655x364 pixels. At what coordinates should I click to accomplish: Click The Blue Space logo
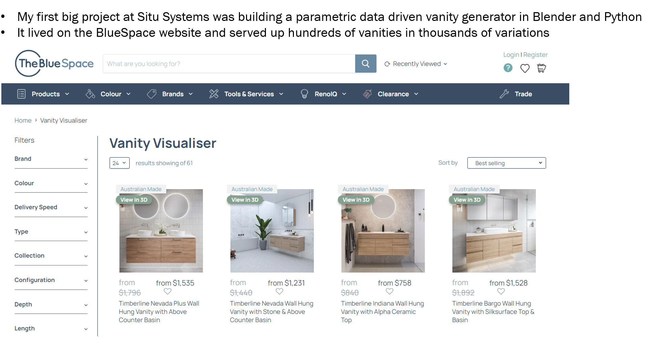click(54, 63)
